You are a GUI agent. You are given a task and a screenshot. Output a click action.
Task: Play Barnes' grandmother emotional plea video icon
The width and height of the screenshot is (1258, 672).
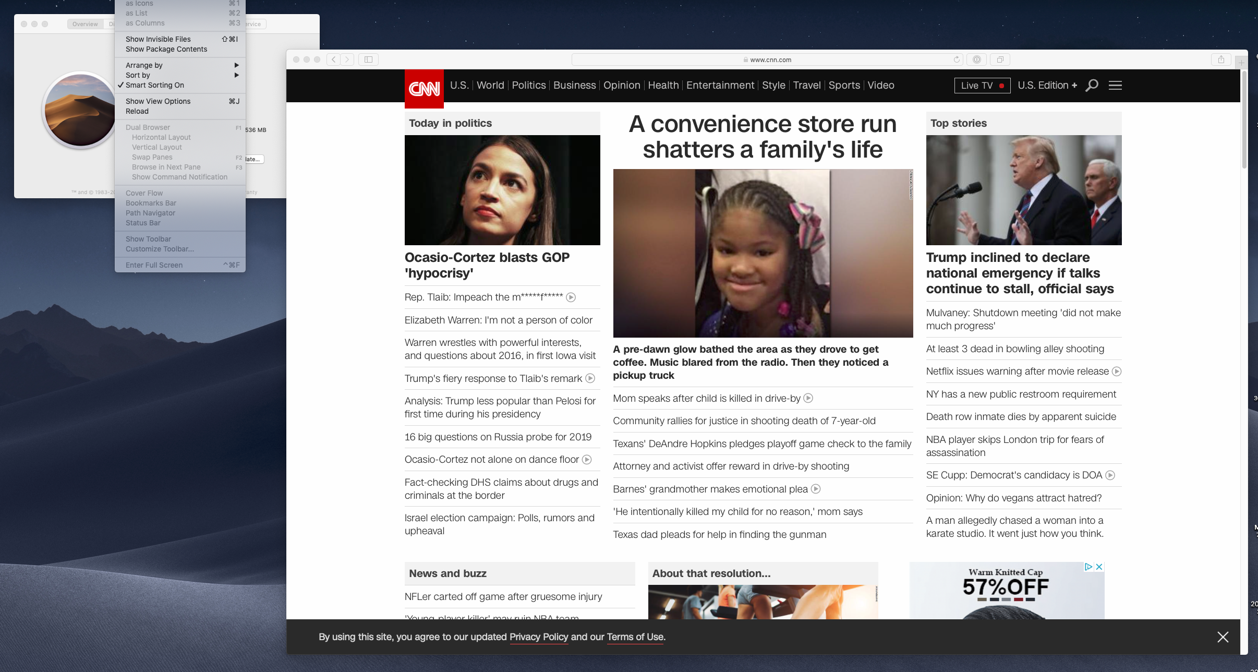coord(816,489)
